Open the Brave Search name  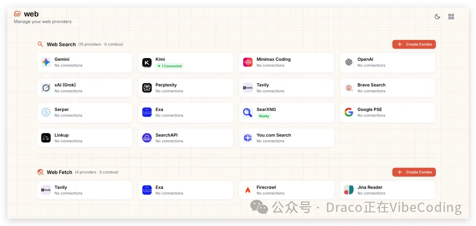[371, 85]
